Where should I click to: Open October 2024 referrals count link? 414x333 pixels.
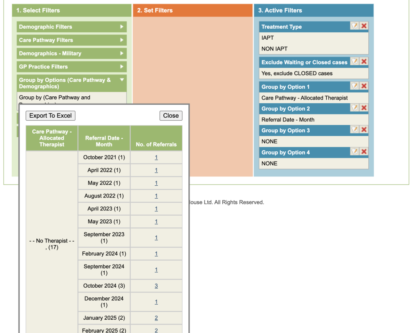[156, 286]
